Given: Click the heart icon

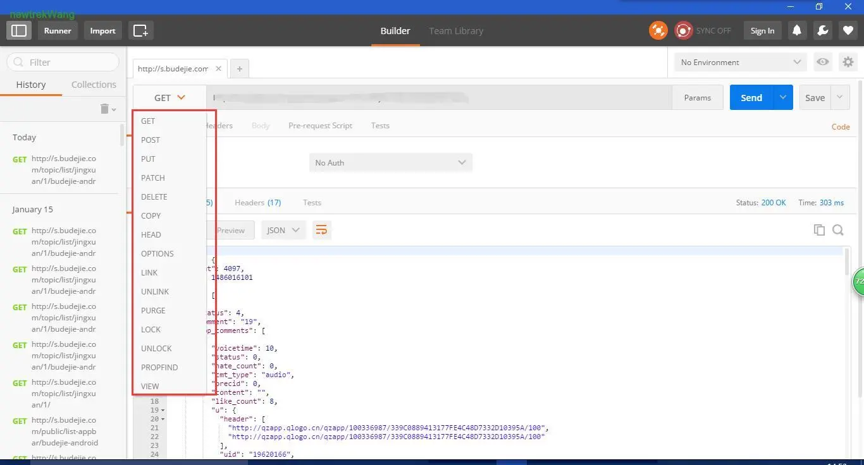Looking at the screenshot, I should click(848, 30).
